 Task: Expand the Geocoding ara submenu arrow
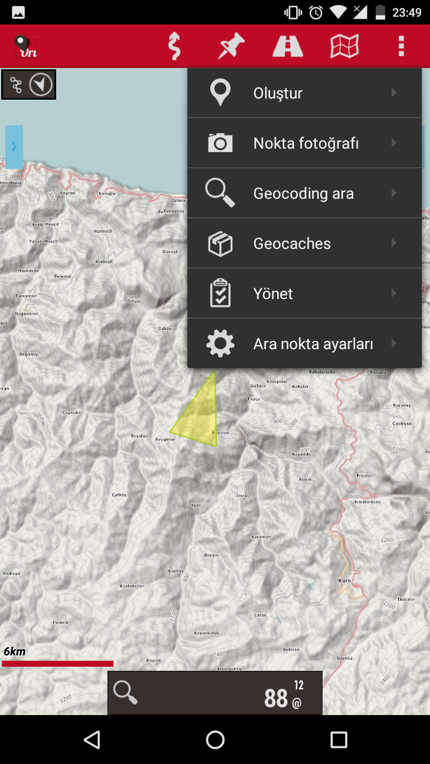tap(394, 193)
